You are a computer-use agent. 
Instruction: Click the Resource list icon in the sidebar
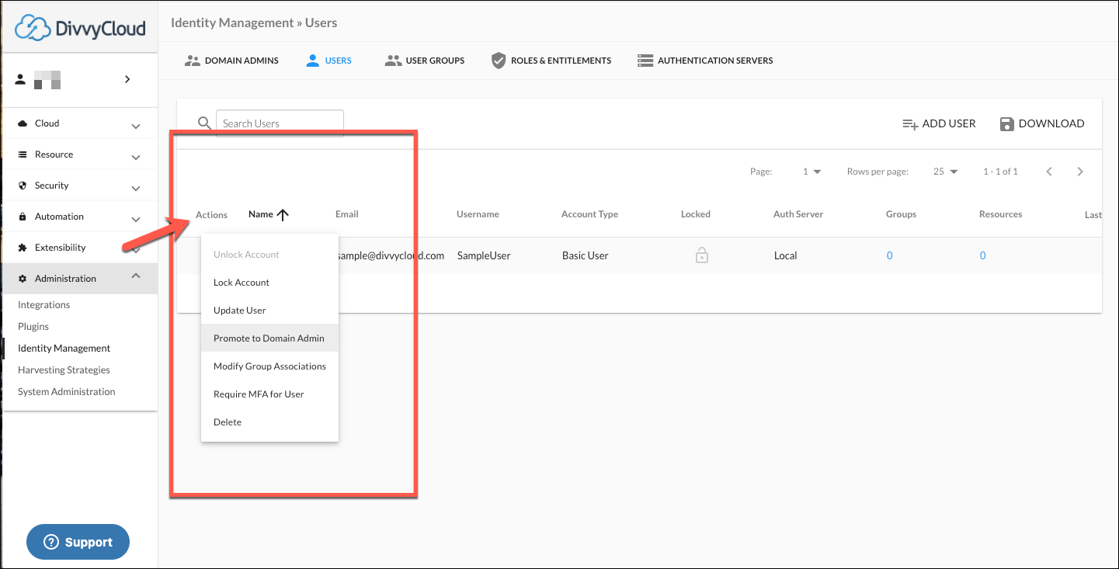click(23, 154)
